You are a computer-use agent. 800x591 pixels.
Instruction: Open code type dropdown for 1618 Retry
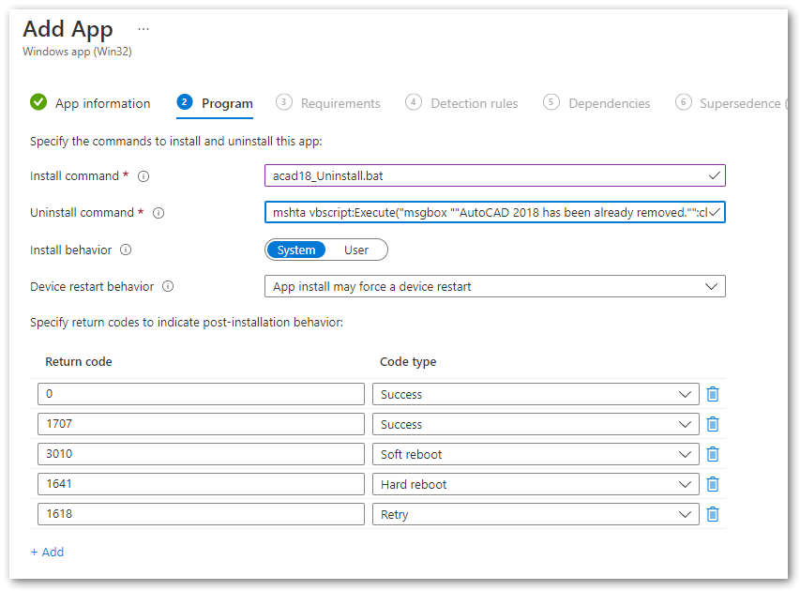pyautogui.click(x=535, y=514)
